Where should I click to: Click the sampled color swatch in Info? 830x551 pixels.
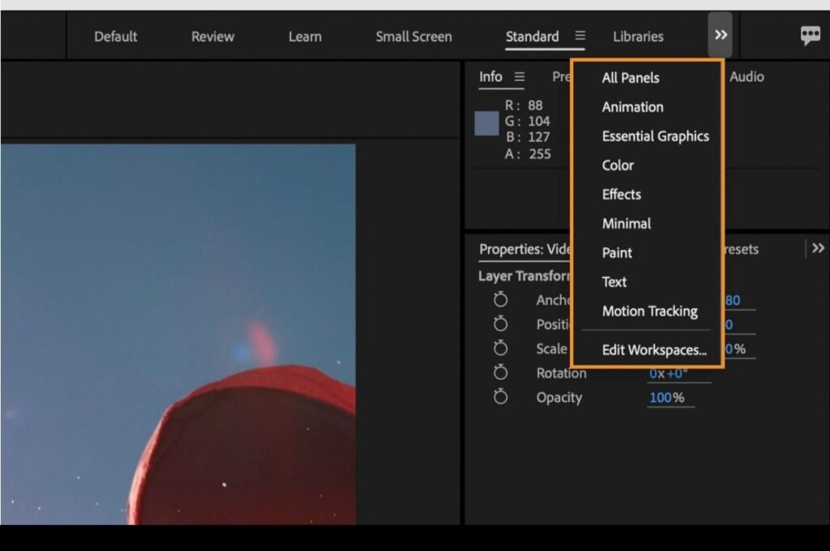[486, 123]
